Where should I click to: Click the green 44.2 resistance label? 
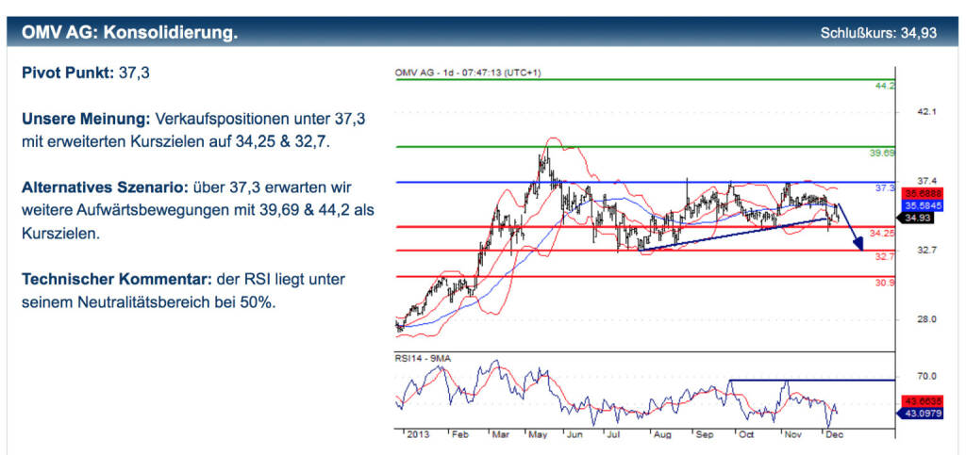[x=885, y=86]
